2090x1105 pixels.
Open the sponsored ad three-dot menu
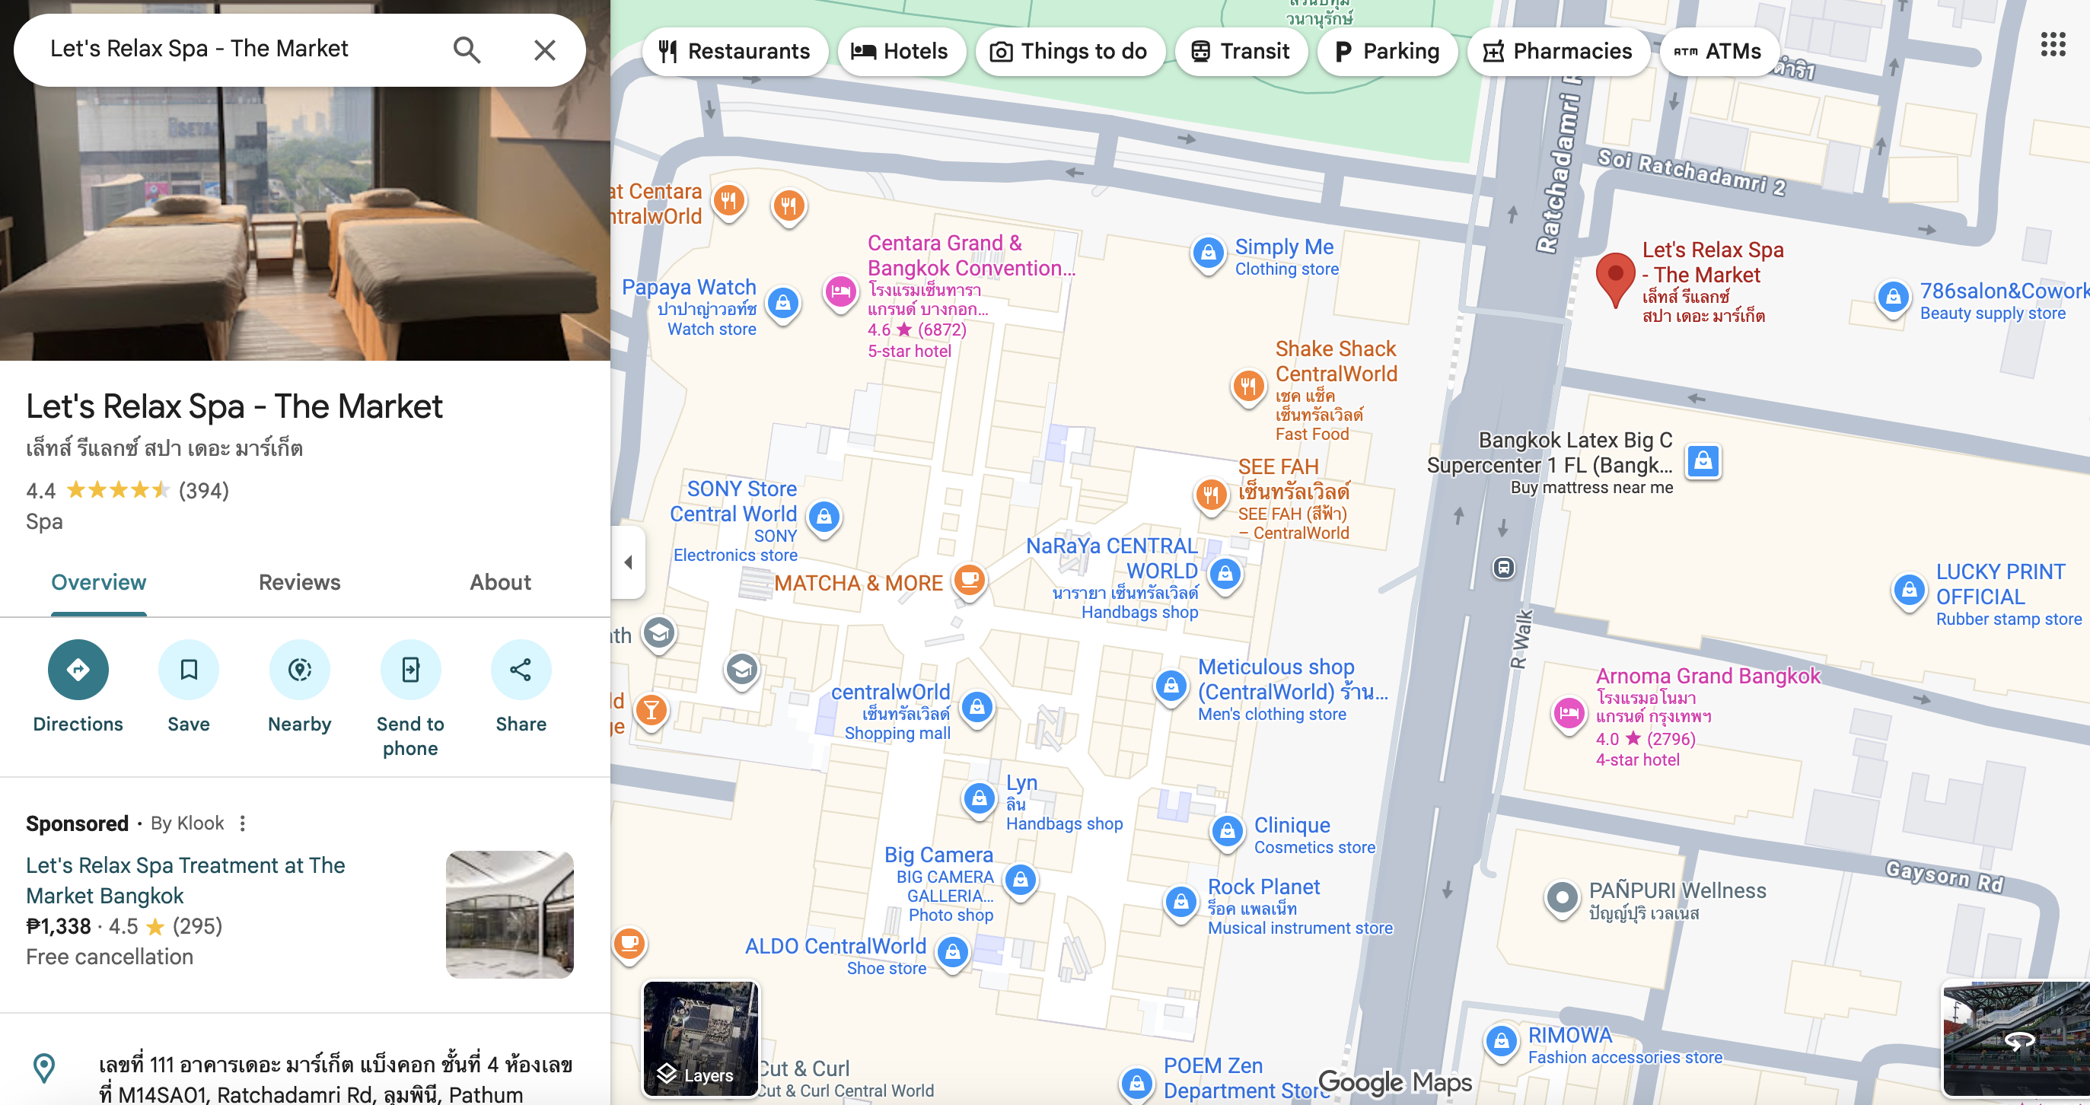click(x=243, y=823)
